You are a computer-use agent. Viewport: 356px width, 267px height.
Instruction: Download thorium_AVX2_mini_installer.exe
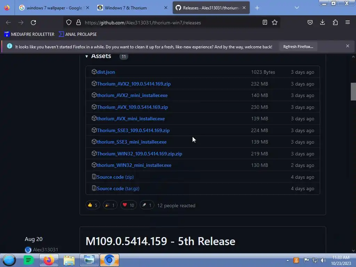coord(132,95)
